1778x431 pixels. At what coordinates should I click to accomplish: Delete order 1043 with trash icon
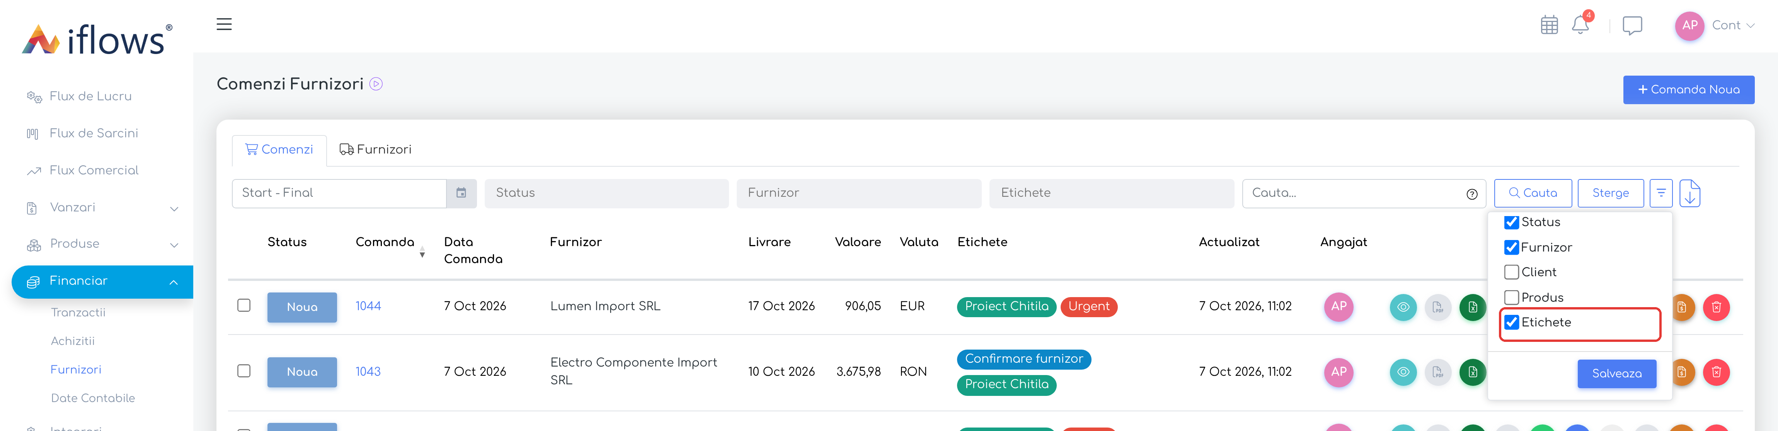pos(1716,372)
